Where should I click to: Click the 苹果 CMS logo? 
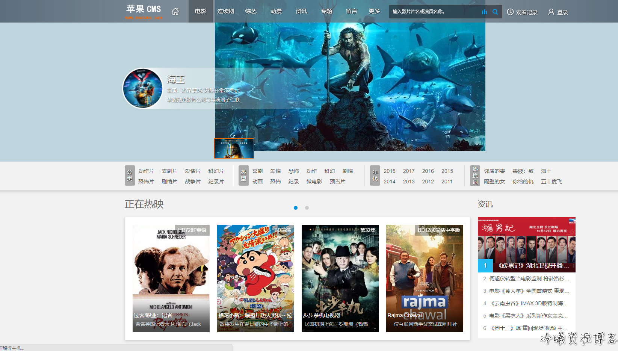coord(144,12)
